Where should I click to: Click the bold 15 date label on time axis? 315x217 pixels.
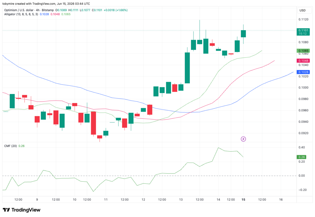coord(243,199)
